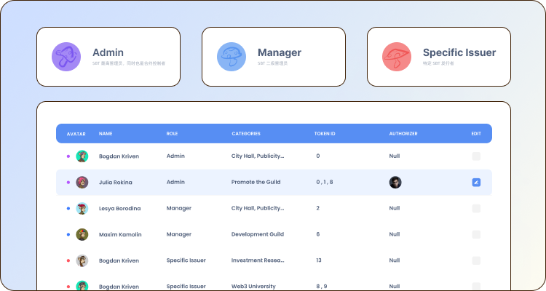Viewport: 546px width, 291px height.
Task: Click token ID cell 13
Action: coord(319,260)
